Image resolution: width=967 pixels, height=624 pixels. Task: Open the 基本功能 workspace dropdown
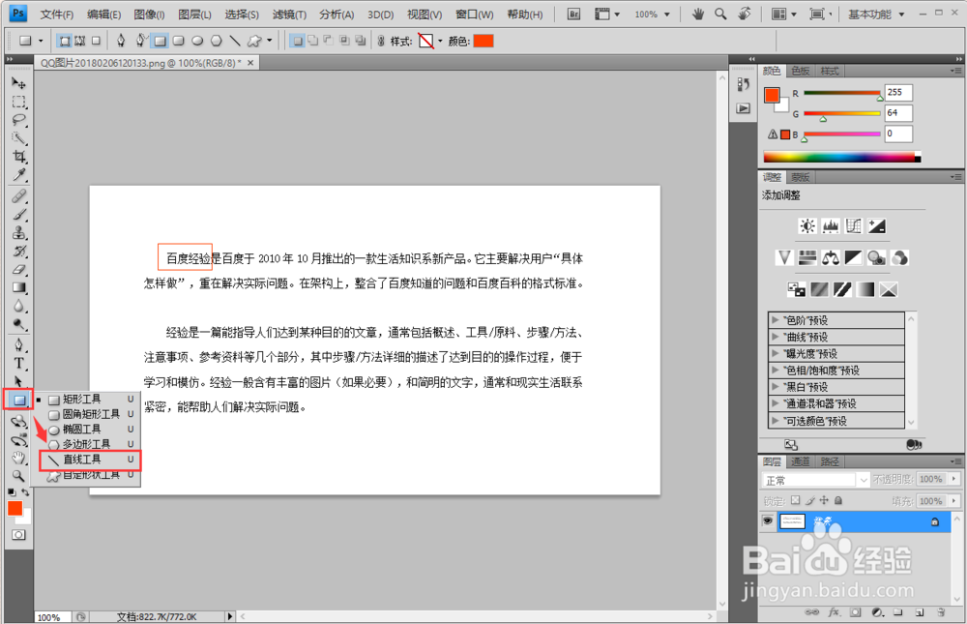pos(876,14)
